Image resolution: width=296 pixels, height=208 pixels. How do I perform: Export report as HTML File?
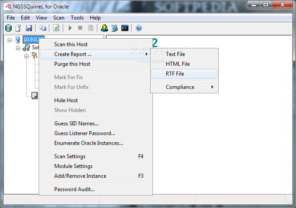point(184,64)
